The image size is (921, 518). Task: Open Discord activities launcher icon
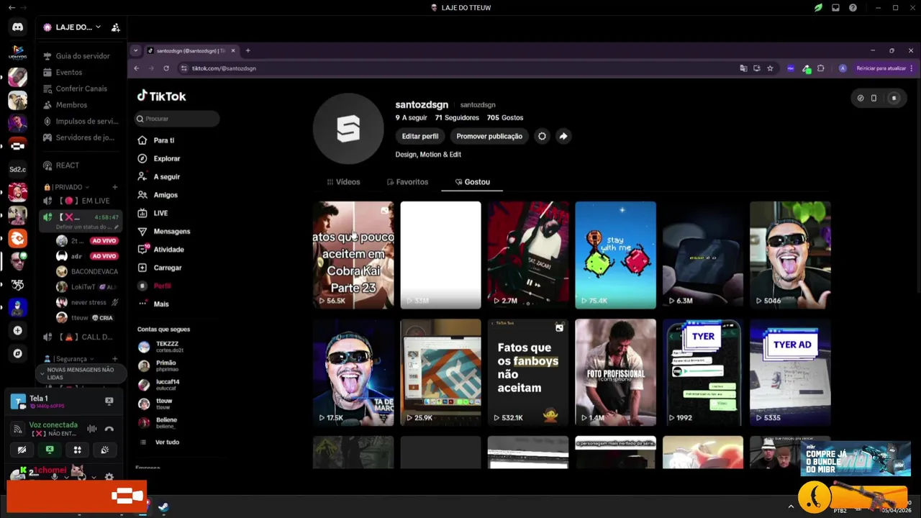point(77,450)
